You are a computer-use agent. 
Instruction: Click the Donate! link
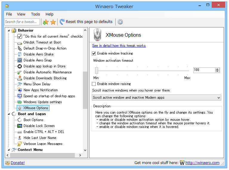click(18, 163)
